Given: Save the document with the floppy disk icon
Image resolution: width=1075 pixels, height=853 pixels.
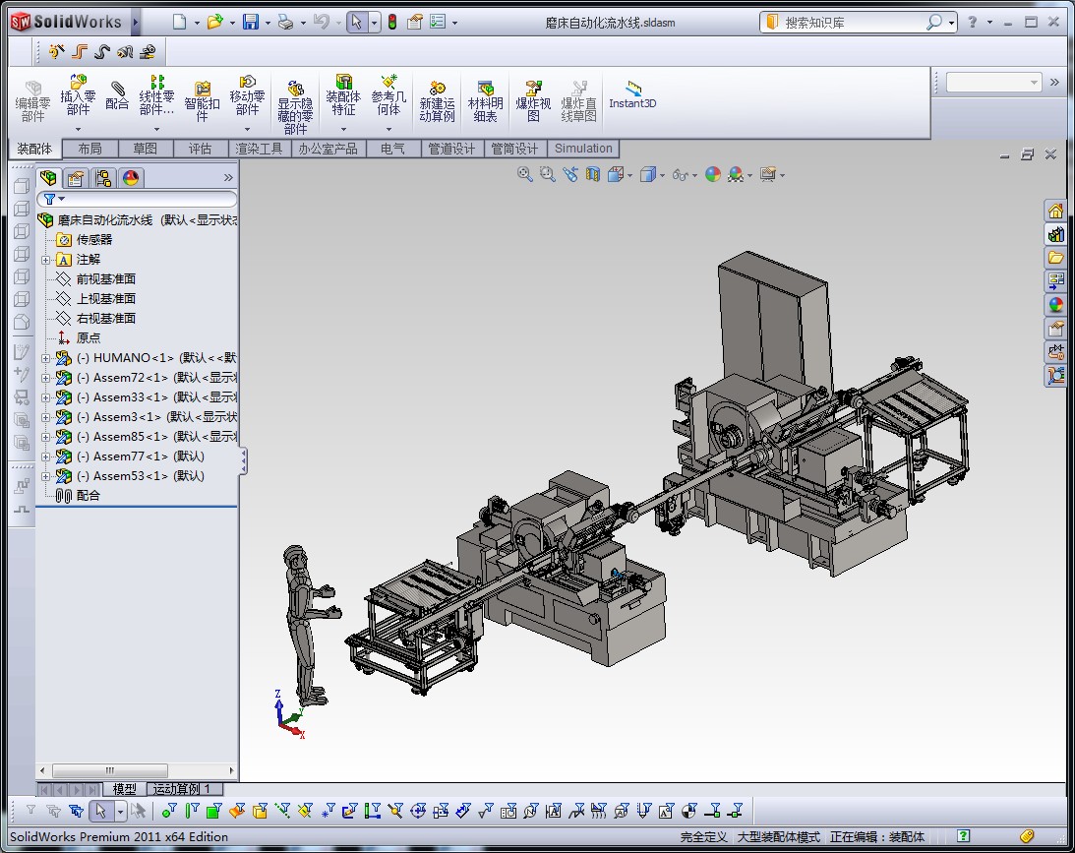Looking at the screenshot, I should click(x=251, y=22).
